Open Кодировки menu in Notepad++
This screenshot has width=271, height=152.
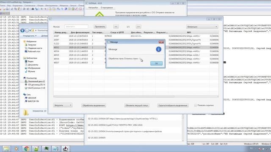click(x=18, y=5)
